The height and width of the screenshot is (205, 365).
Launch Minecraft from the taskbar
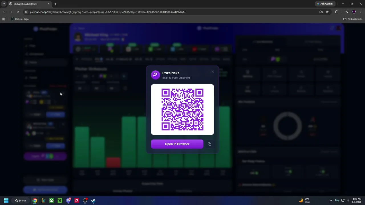click(x=60, y=200)
